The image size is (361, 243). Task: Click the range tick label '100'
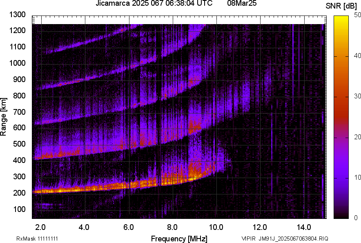(x=19, y=210)
